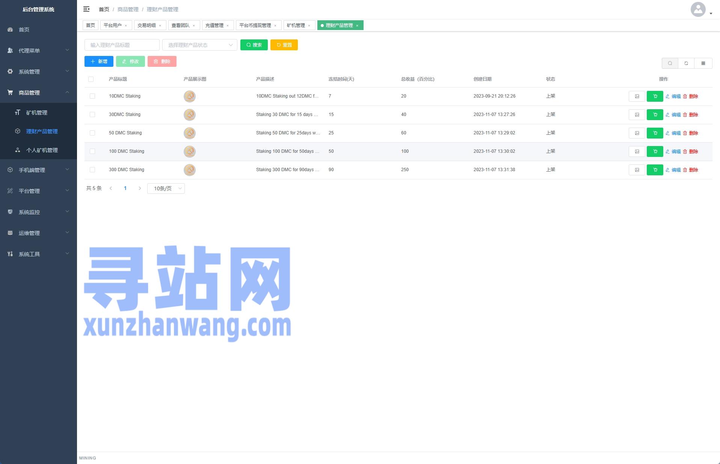Screen dimensions: 720x464
Task: Close the 查看团队 tab
Action: pyautogui.click(x=194, y=26)
